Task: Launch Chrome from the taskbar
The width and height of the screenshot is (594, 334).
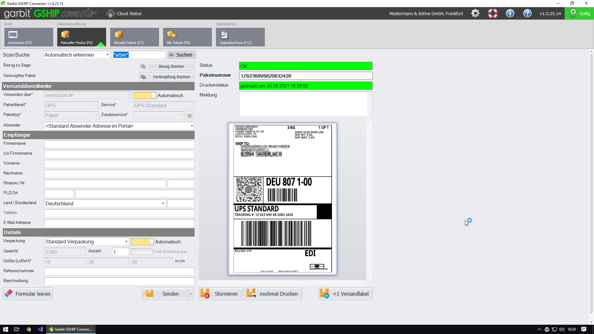Action: coord(28,329)
